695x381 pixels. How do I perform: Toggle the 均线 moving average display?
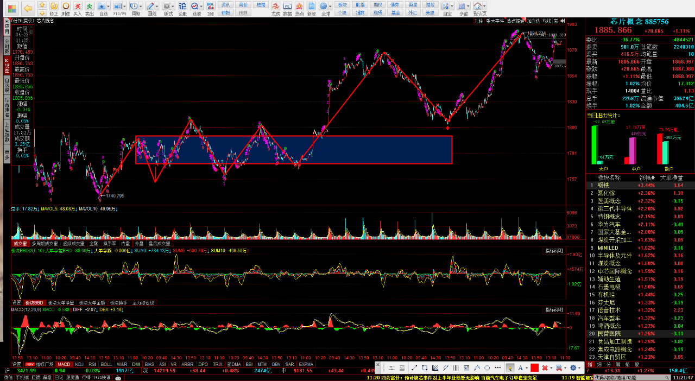(547, 21)
